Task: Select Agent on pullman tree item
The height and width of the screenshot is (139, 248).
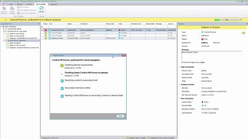Action: [x=15, y=43]
